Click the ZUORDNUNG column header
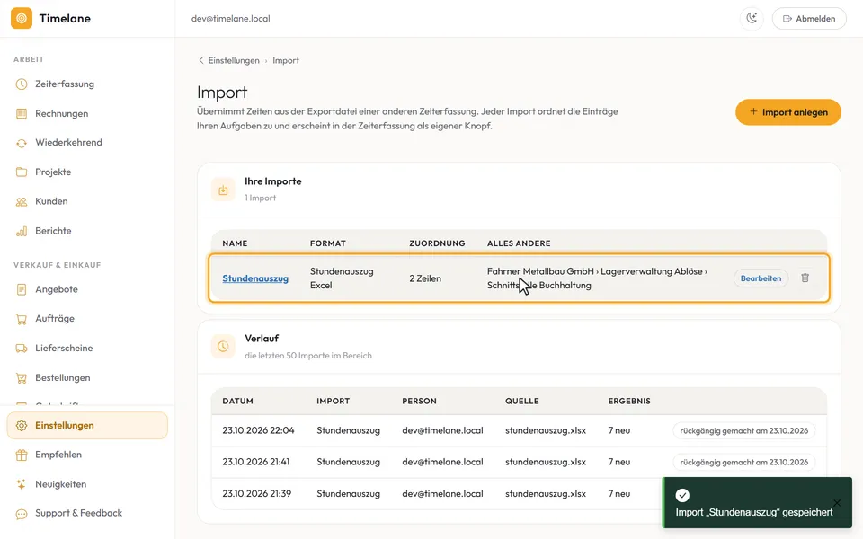Screen dimensions: 863x539 pos(437,243)
